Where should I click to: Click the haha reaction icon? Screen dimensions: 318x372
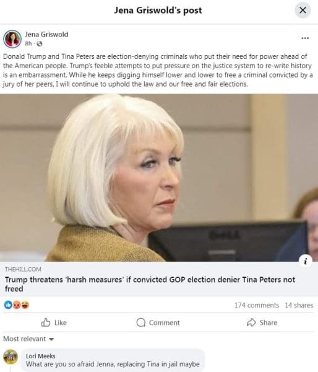(25, 304)
